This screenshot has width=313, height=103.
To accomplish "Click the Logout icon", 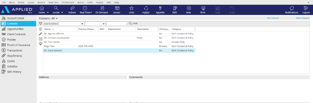I will tap(306, 8).
